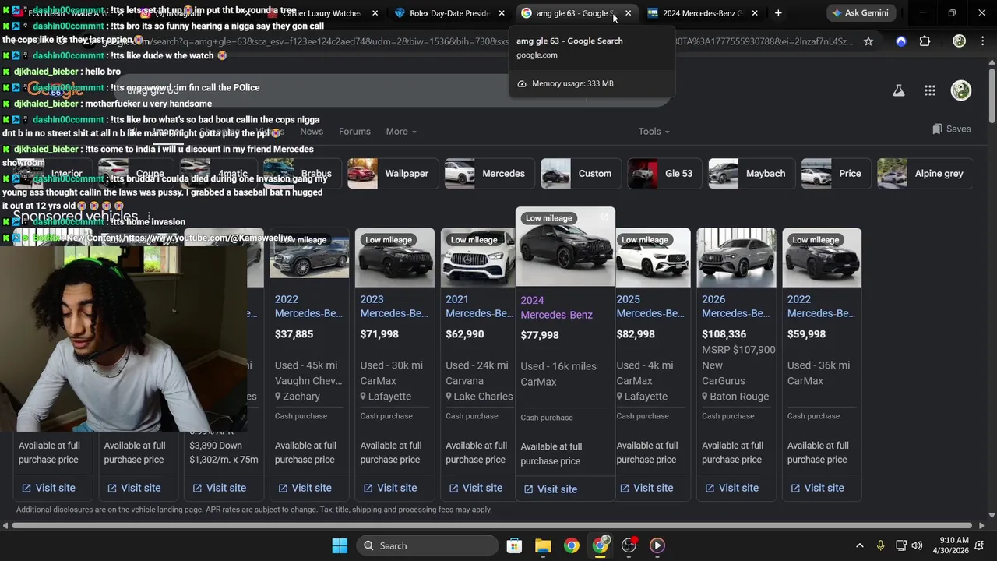Click the MSRP $107,900 text
Viewport: 997px width, 561px height.
[x=738, y=350]
